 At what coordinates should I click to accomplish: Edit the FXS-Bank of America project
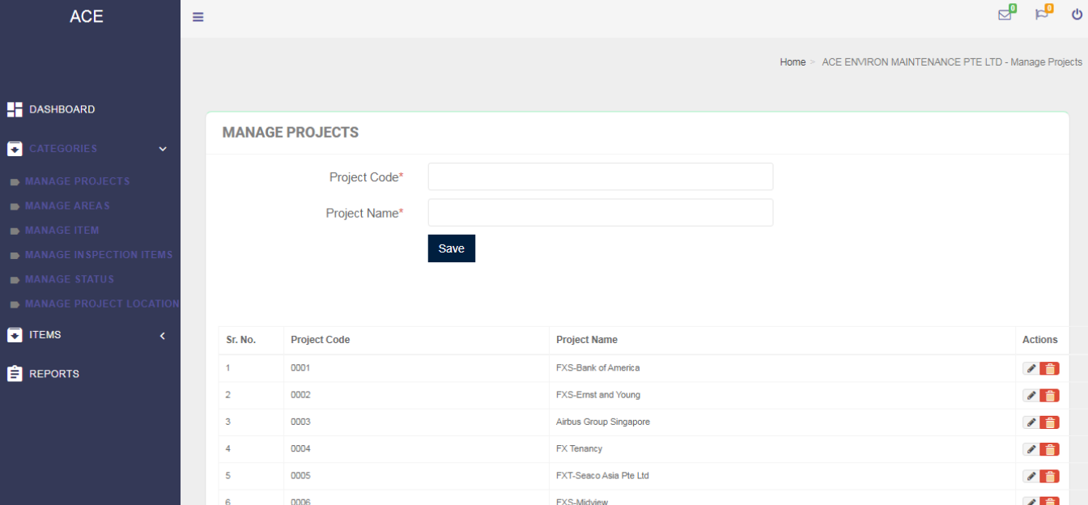pos(1031,369)
